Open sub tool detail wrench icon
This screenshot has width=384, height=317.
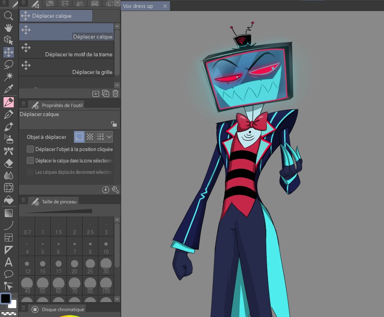pyautogui.click(x=115, y=190)
